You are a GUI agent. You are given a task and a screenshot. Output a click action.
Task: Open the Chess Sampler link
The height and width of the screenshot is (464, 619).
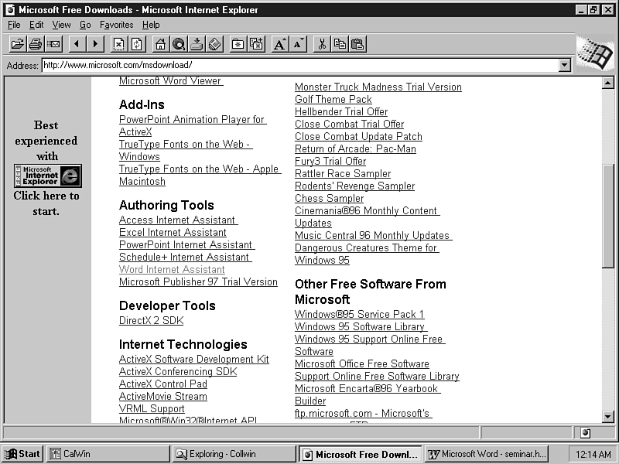(330, 199)
